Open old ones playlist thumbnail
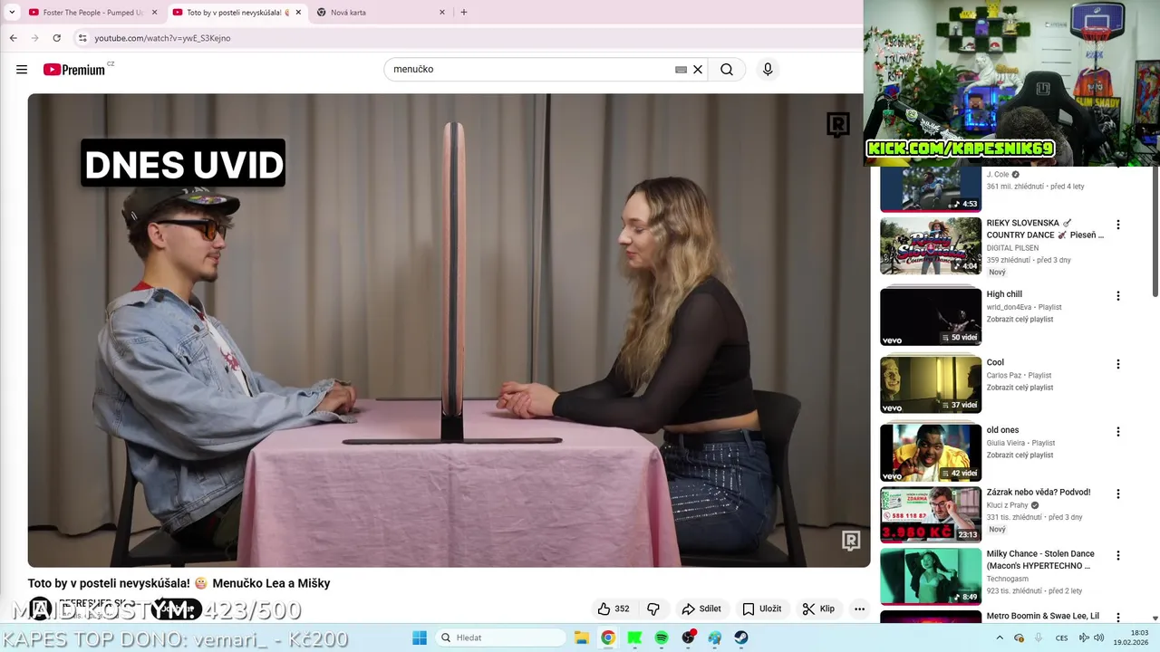The image size is (1160, 652). 931,453
